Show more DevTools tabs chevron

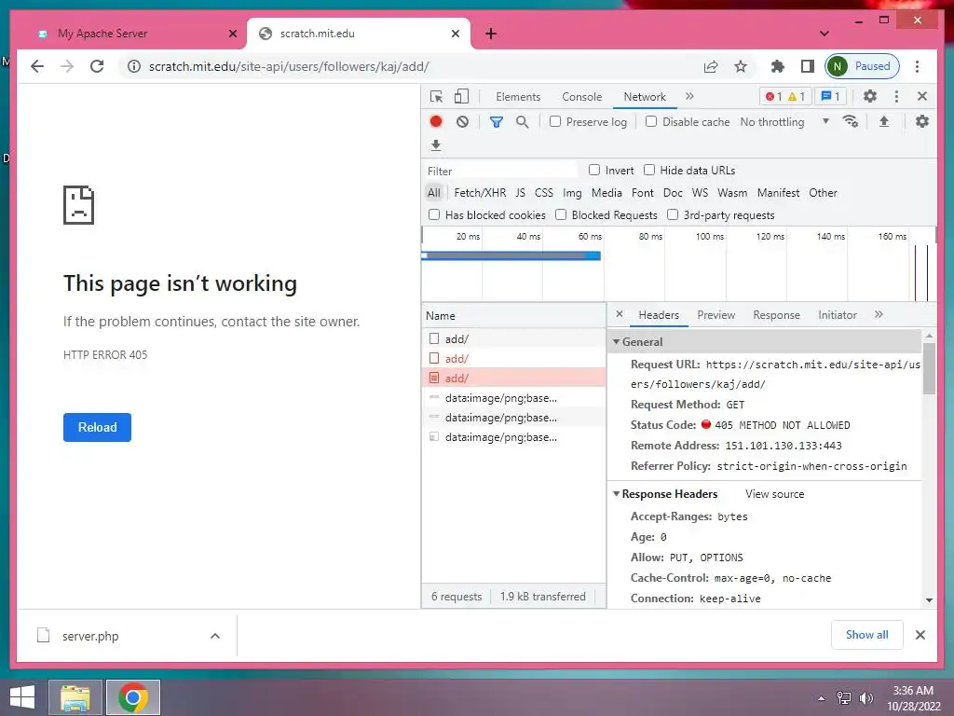point(689,96)
